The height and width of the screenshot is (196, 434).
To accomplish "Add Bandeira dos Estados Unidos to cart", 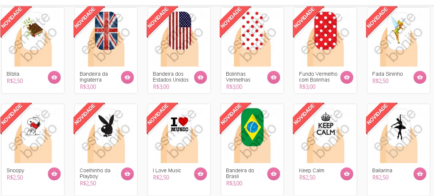I will [x=200, y=77].
